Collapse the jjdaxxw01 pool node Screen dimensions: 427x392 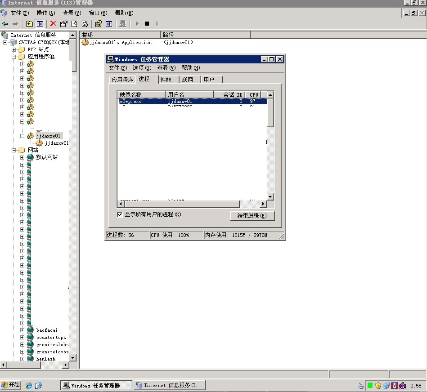[x=22, y=136]
